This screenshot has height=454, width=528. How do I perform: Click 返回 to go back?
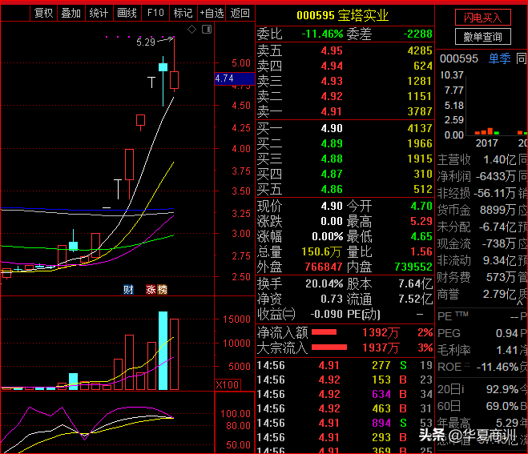click(x=240, y=14)
